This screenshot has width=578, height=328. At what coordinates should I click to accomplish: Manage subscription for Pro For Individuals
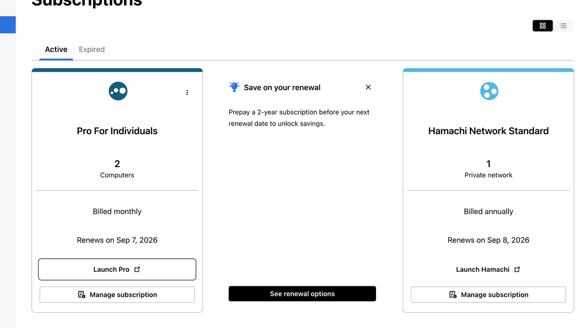pos(117,294)
